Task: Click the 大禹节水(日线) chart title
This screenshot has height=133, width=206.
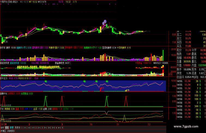Action: pos(6,2)
